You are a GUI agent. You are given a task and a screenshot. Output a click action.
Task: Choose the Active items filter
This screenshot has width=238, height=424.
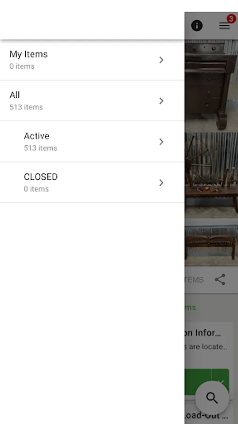coord(92,141)
